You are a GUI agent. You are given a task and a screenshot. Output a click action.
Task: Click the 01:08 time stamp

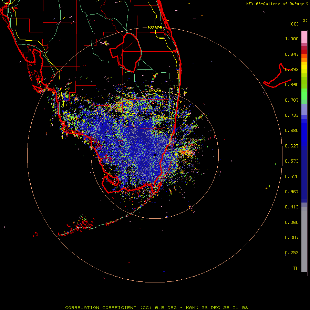(240, 308)
